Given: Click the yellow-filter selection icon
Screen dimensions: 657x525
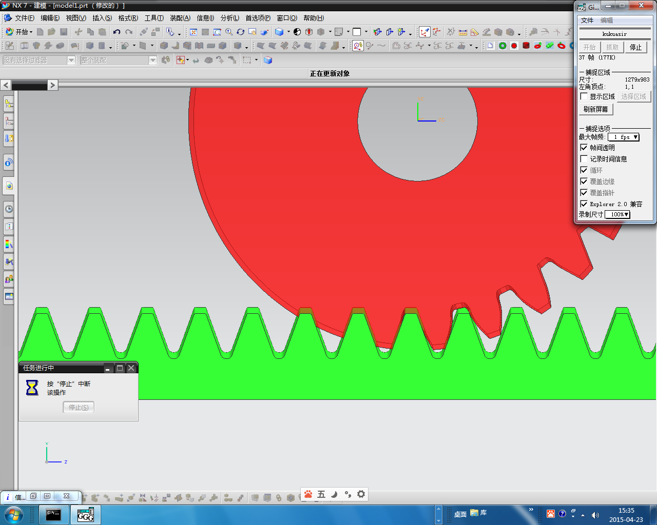Looking at the screenshot, I should pos(180,60).
